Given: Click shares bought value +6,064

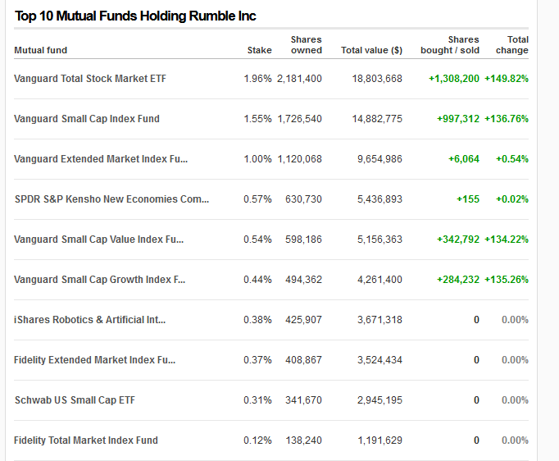Looking at the screenshot, I should pyautogui.click(x=464, y=159).
